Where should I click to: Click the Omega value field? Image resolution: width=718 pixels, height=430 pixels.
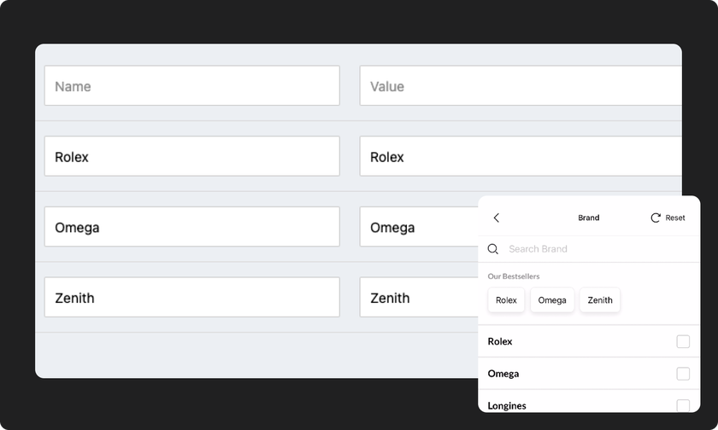[419, 228]
